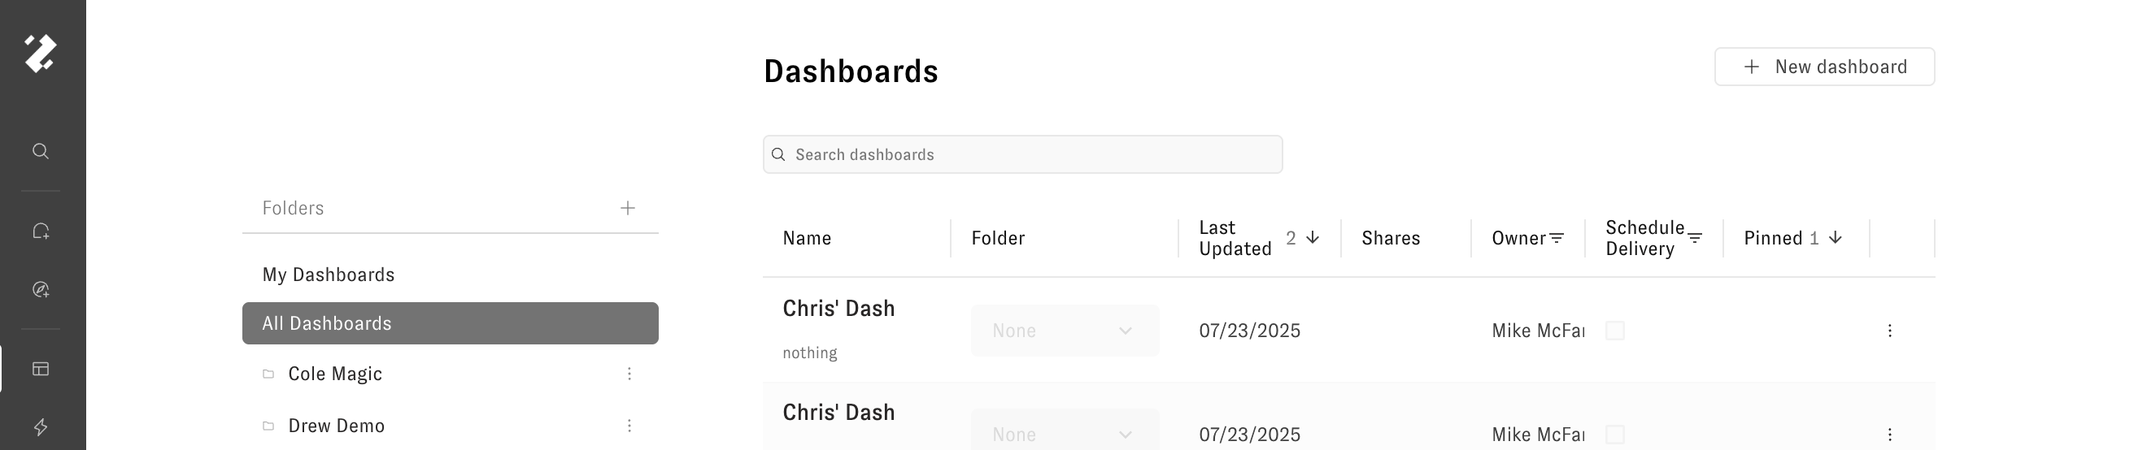Screen dimensions: 2134x450
Task: Click the lightning bolt sidebar icon
Action: (x=41, y=426)
